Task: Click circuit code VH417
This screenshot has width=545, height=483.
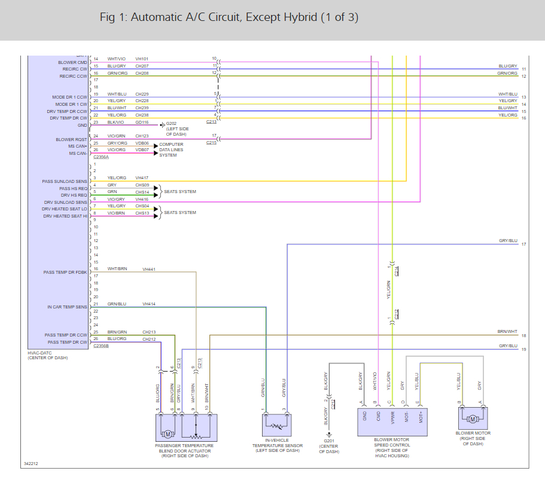Action: pyautogui.click(x=142, y=178)
